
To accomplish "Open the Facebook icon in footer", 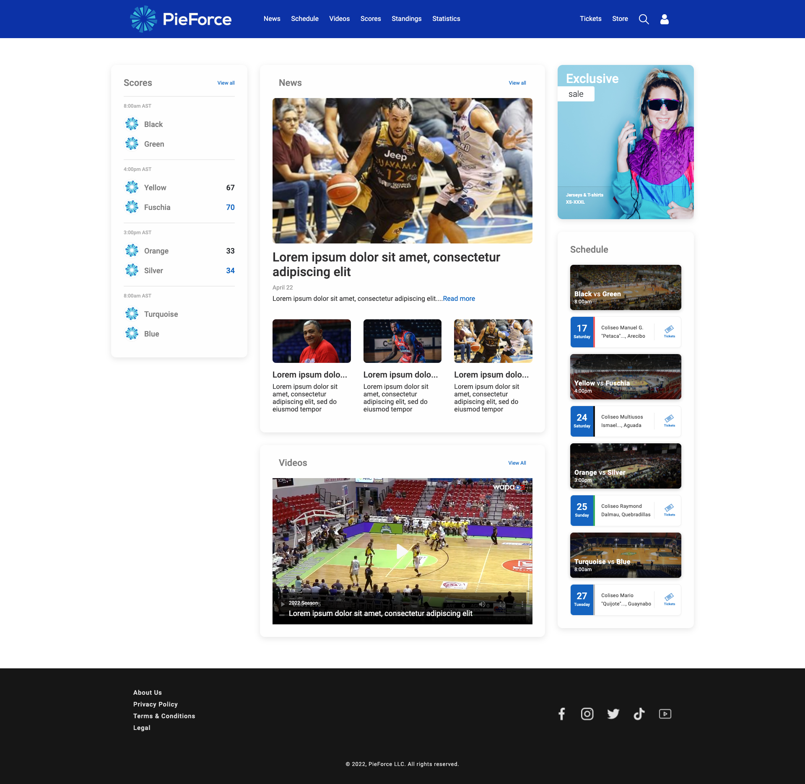I will tap(562, 714).
